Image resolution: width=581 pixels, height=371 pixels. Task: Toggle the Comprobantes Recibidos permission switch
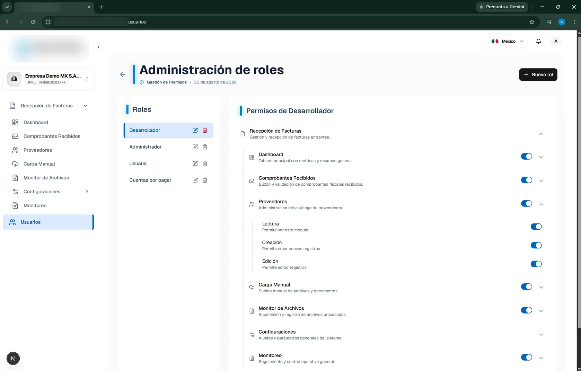pos(526,180)
